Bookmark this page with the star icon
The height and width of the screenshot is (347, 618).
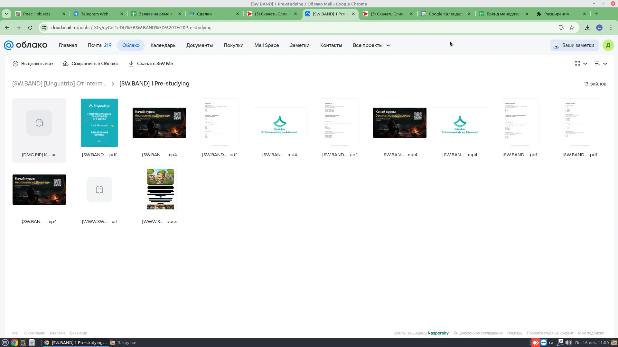tap(572, 28)
